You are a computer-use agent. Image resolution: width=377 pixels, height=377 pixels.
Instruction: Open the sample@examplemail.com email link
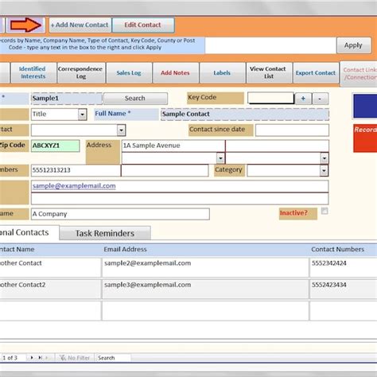coord(74,186)
